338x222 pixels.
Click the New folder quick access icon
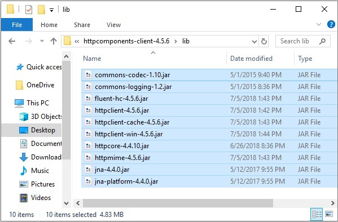pos(41,10)
